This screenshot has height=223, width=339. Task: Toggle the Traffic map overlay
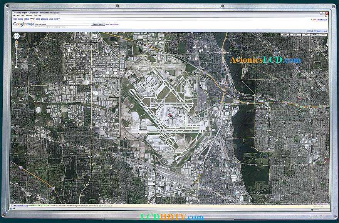[285, 35]
